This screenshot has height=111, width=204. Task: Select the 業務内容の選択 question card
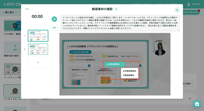coord(12,48)
